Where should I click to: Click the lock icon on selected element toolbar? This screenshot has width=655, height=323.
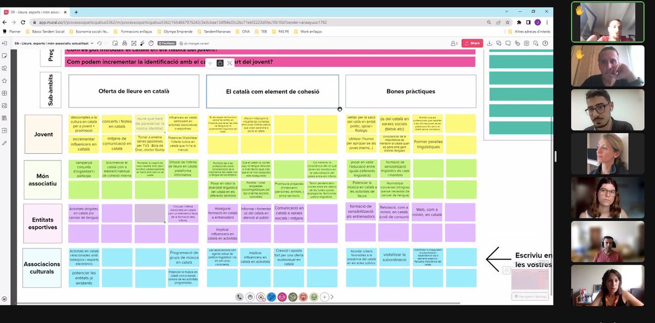(x=219, y=63)
